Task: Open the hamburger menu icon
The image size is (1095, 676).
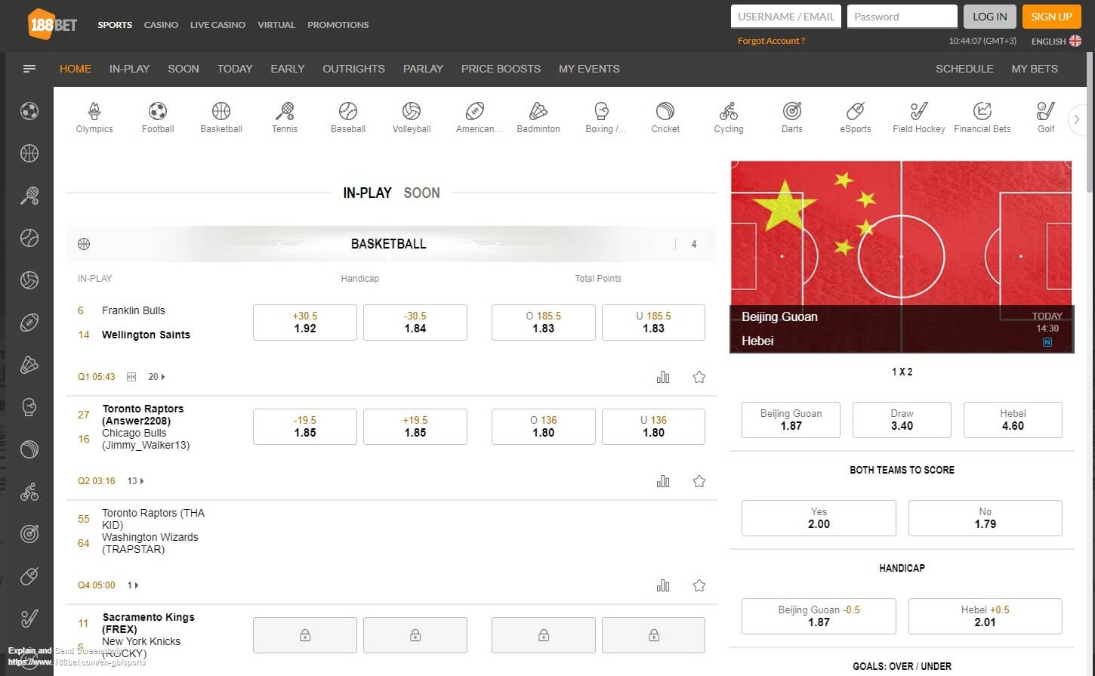Action: coord(29,69)
